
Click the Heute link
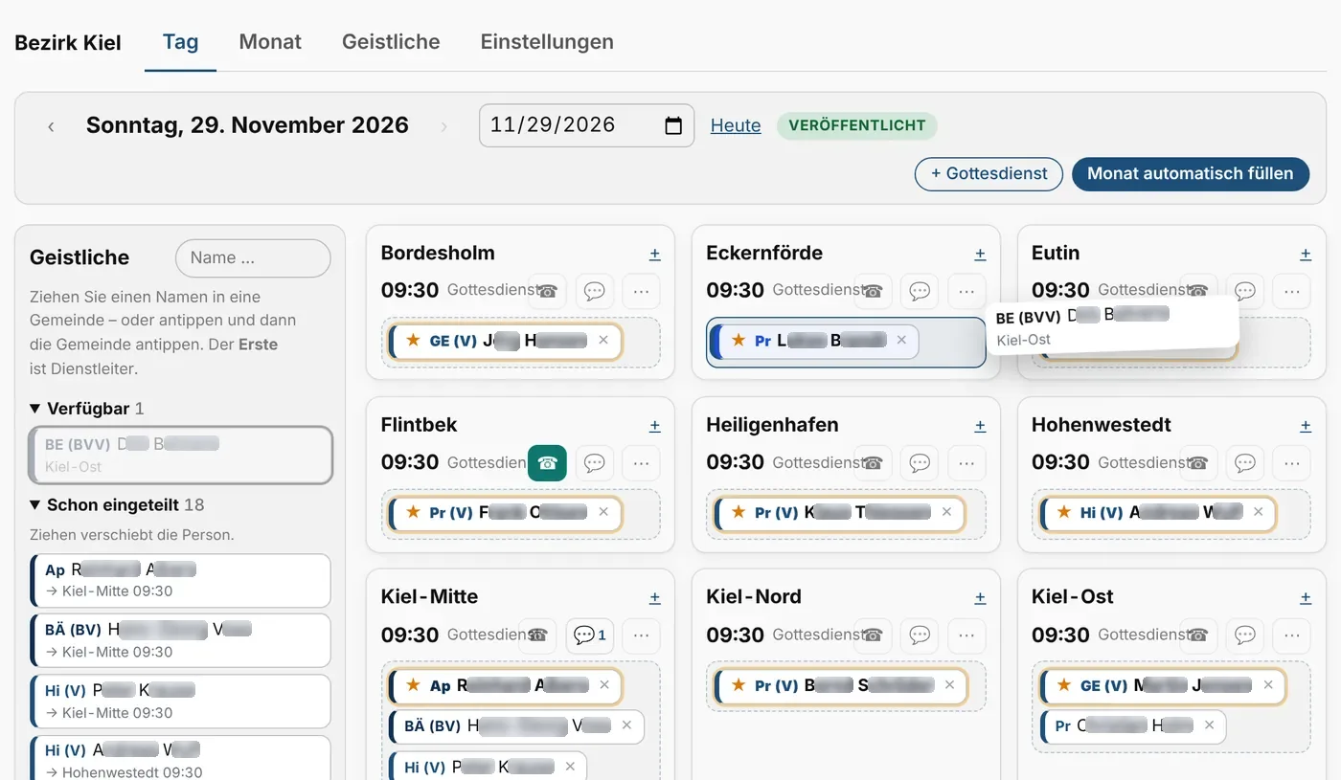coord(736,125)
